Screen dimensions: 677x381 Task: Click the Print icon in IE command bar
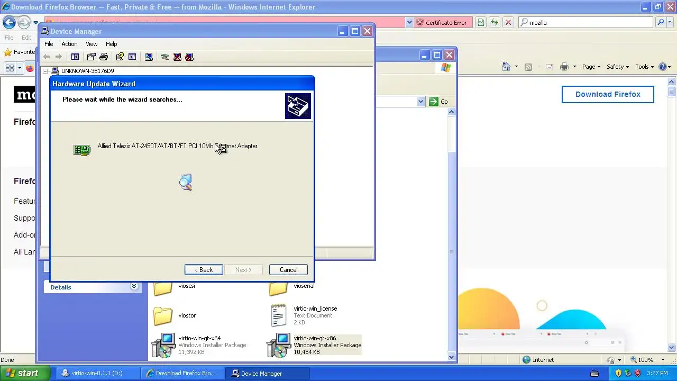pos(564,67)
